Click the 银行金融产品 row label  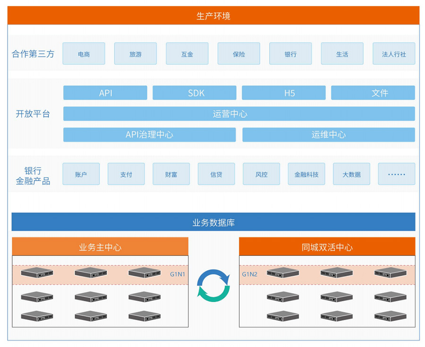(33, 176)
